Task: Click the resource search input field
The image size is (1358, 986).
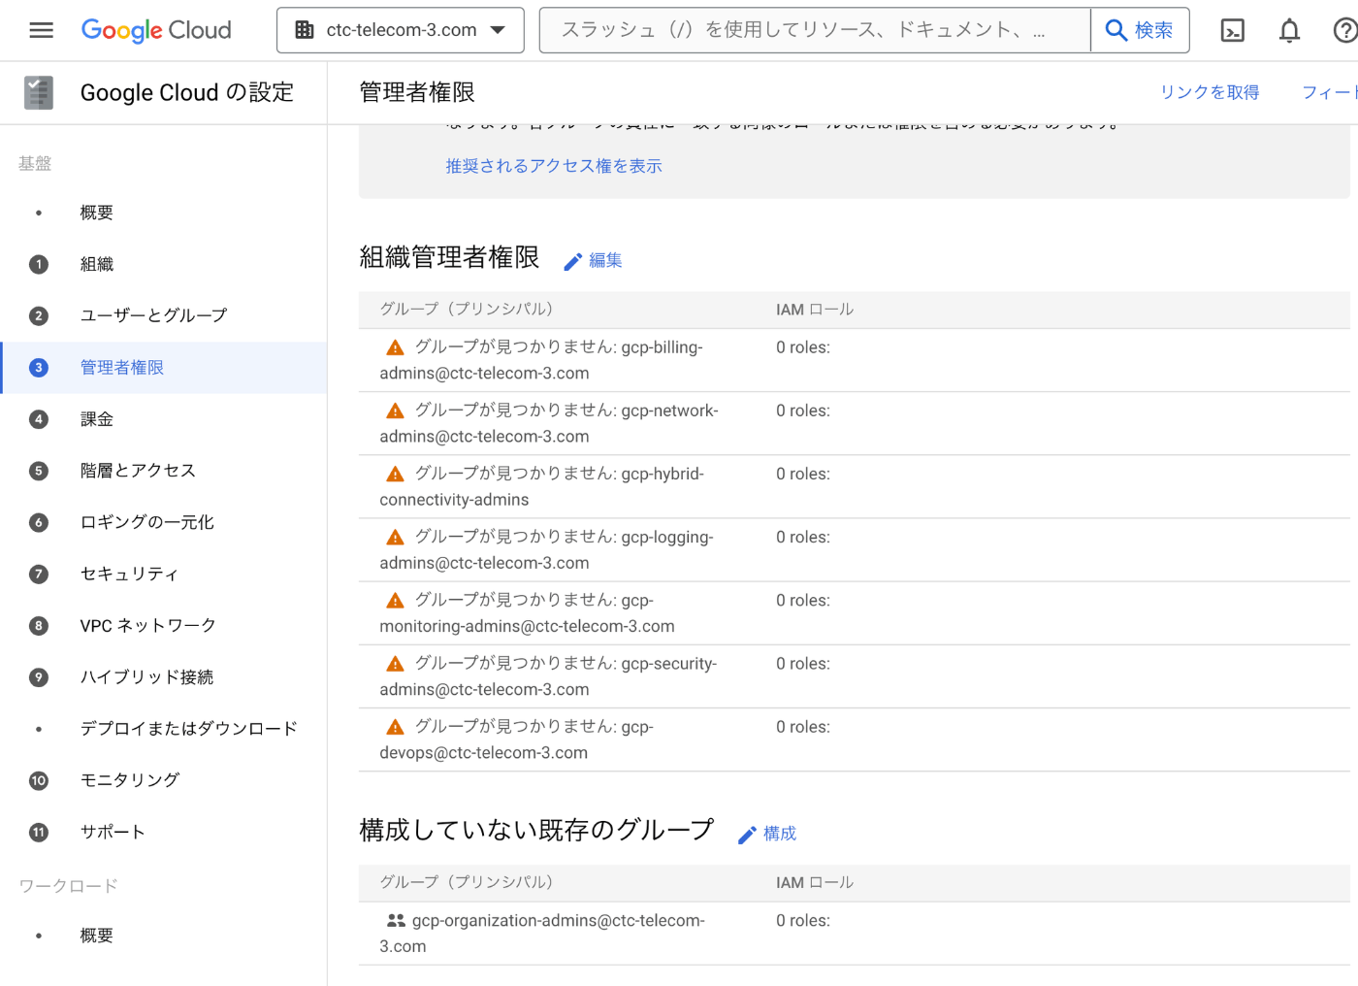Action: pos(815,30)
